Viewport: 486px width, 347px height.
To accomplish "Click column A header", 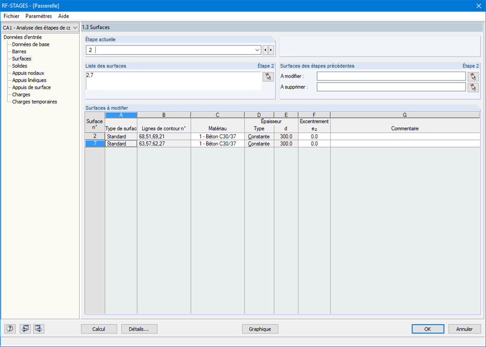I will pos(121,115).
